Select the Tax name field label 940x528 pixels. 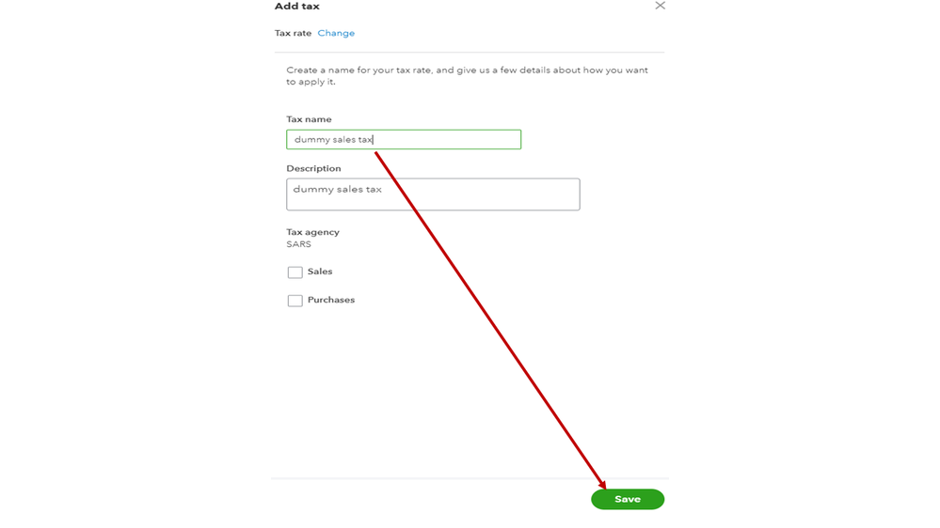click(x=309, y=119)
